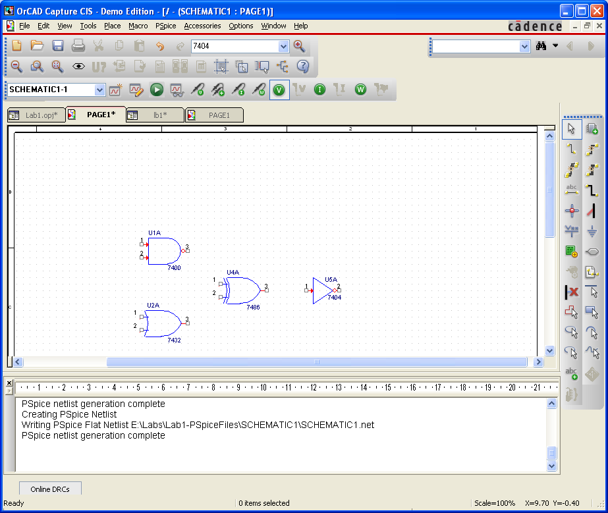This screenshot has width=608, height=513.
Task: Close the session log pane with X
Action: (9, 383)
